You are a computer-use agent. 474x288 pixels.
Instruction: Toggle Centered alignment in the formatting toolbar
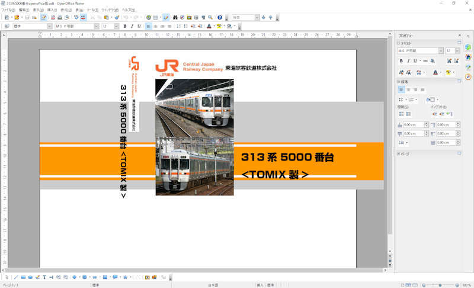coord(155,26)
